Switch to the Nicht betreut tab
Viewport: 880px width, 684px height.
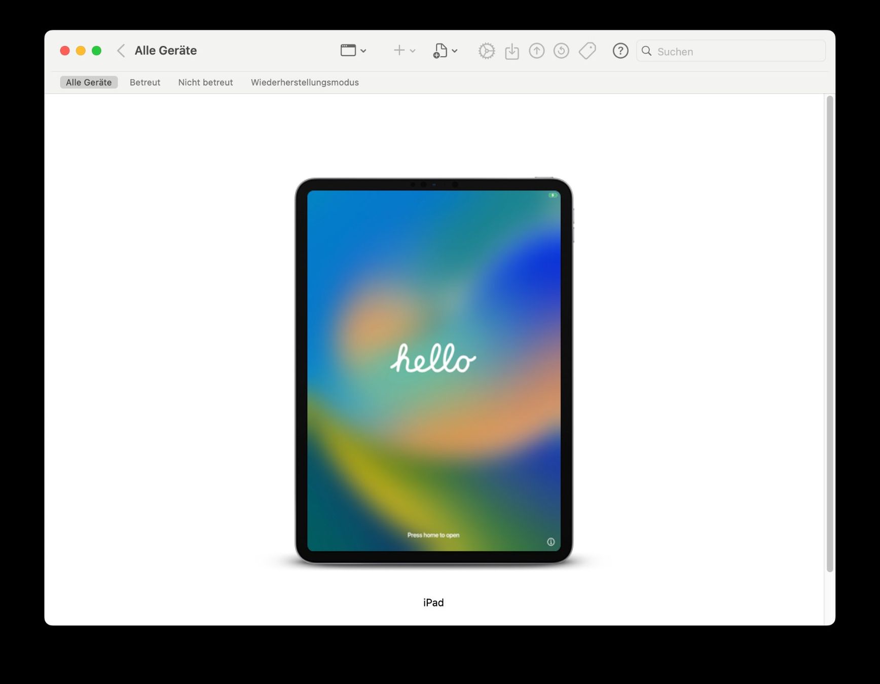click(x=205, y=82)
